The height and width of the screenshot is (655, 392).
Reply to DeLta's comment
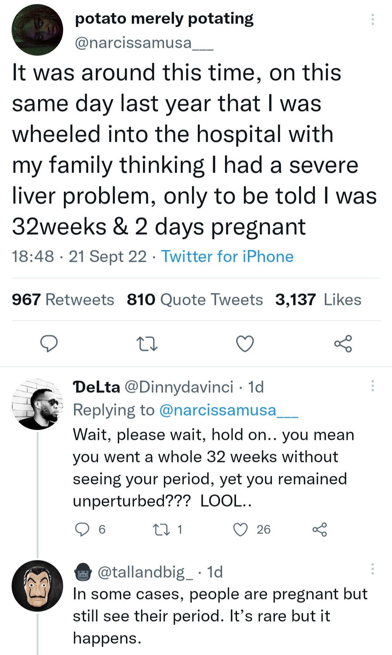[82, 530]
